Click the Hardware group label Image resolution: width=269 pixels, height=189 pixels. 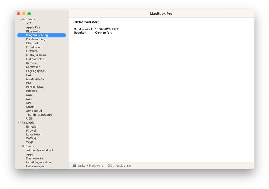pos(29,19)
